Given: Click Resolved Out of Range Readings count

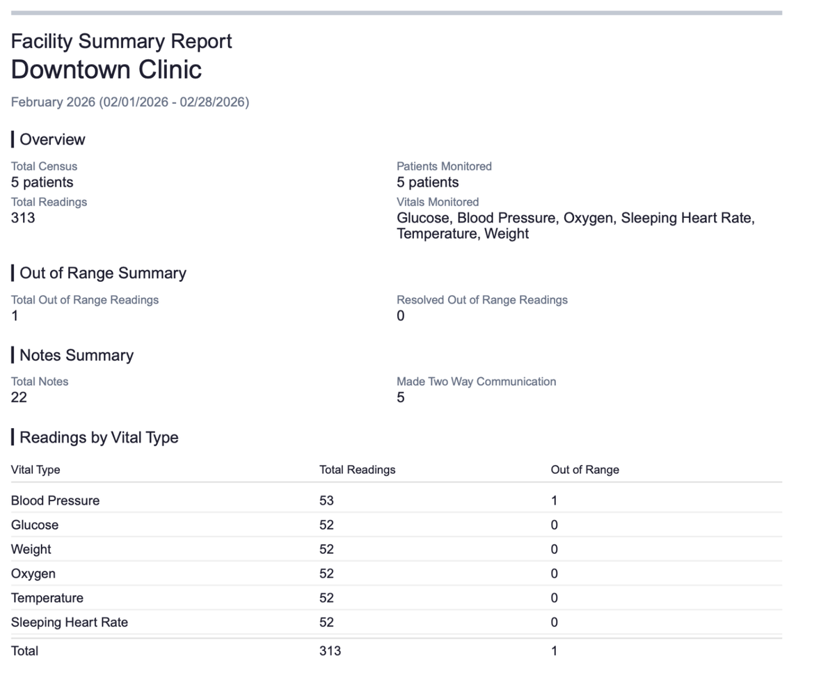Looking at the screenshot, I should (400, 315).
